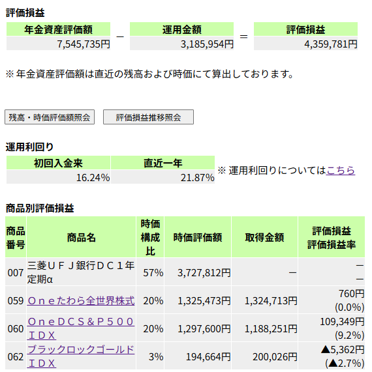Click the 取得金額 column header
This screenshot has height=372, width=372.
[x=264, y=237]
